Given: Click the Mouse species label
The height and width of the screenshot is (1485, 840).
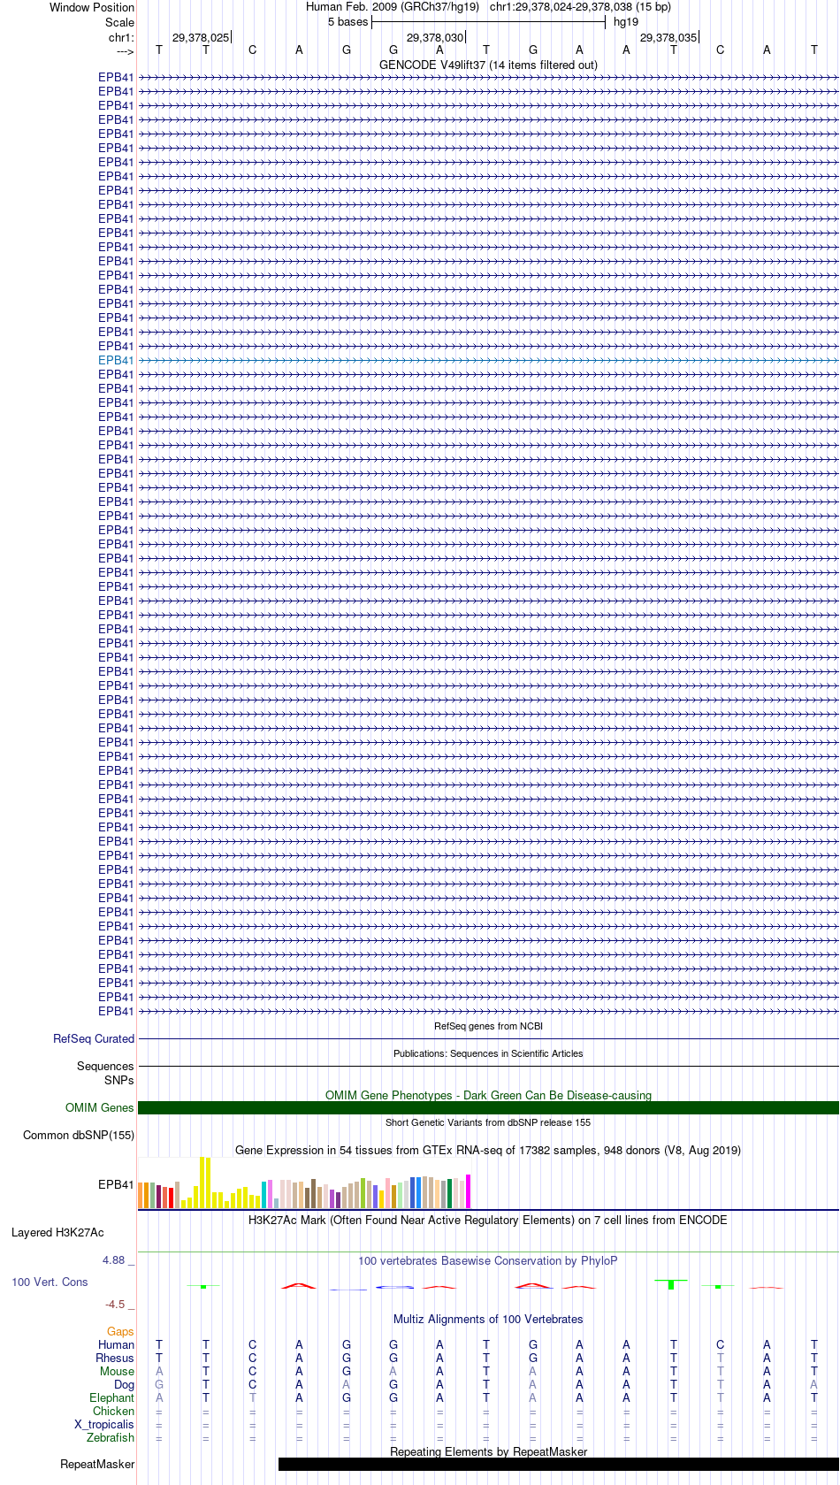Looking at the screenshot, I should tap(117, 1371).
